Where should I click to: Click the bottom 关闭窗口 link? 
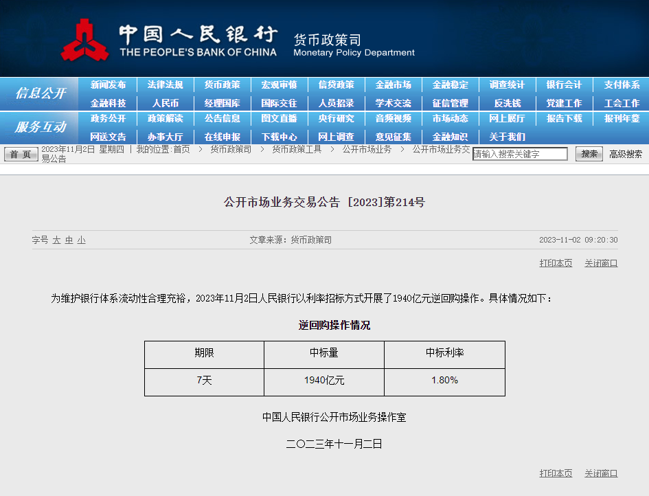coord(601,473)
